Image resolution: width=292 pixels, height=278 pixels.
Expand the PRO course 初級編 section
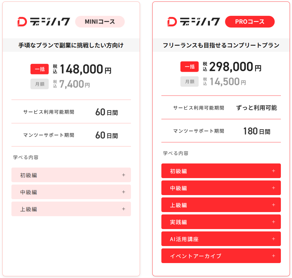tap(221, 171)
